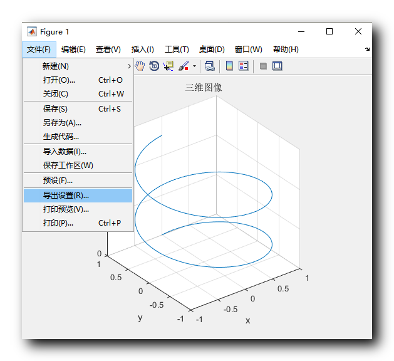Click the y axis label
This screenshot has height=361, width=394.
pos(140,318)
